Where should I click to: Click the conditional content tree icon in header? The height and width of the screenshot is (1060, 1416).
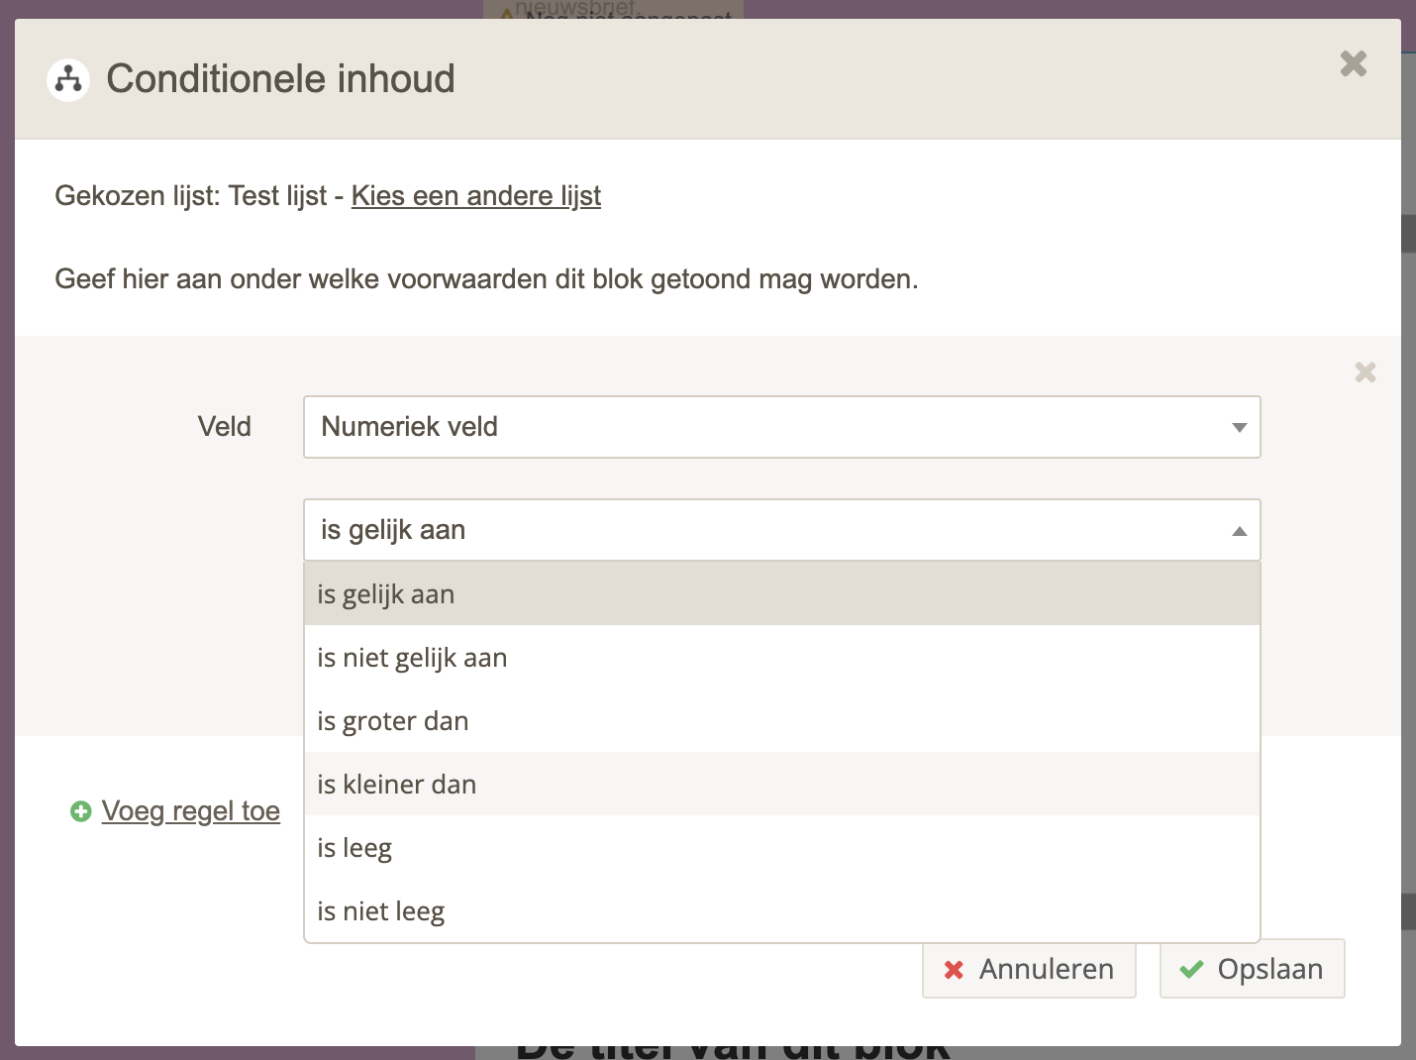68,79
